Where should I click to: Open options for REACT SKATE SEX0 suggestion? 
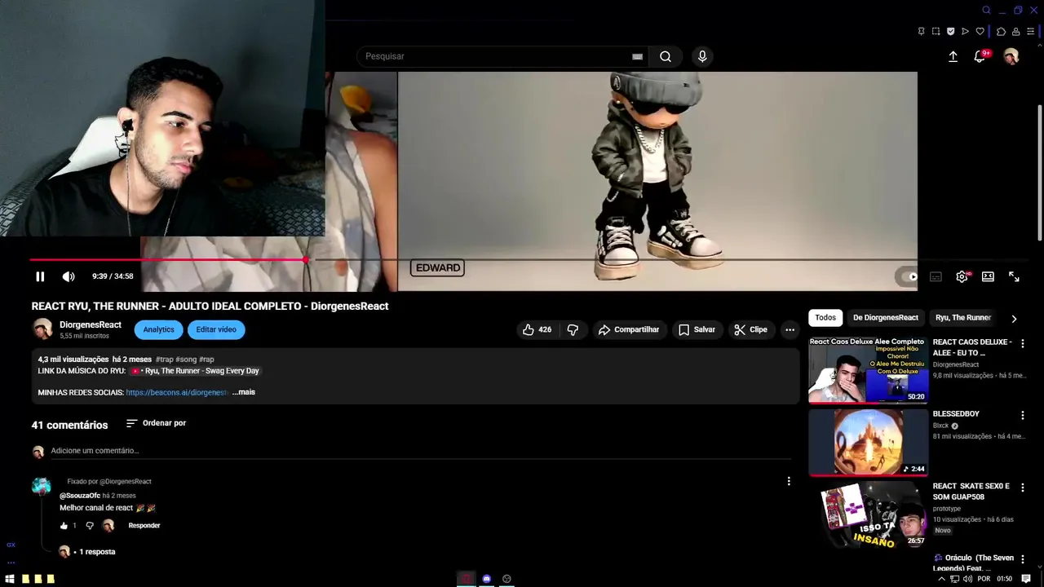(1022, 487)
